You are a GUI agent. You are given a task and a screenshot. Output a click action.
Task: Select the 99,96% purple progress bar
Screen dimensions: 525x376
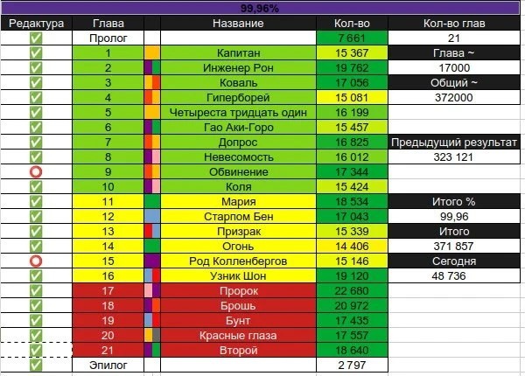point(260,8)
